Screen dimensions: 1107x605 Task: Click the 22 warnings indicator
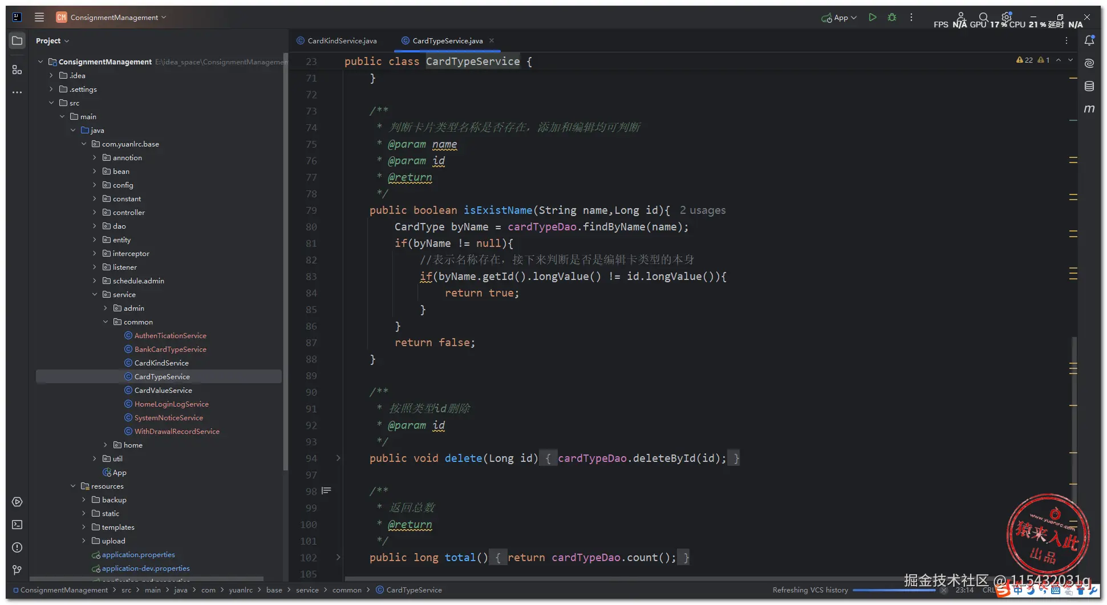1025,60
